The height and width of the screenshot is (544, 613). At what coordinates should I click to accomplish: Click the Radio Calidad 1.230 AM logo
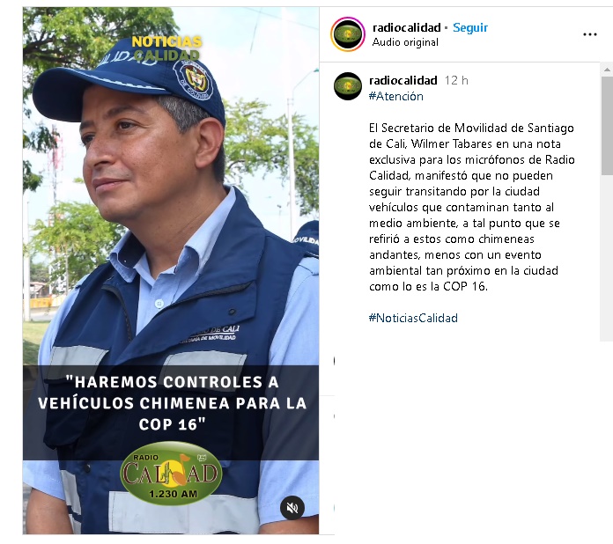pos(171,473)
